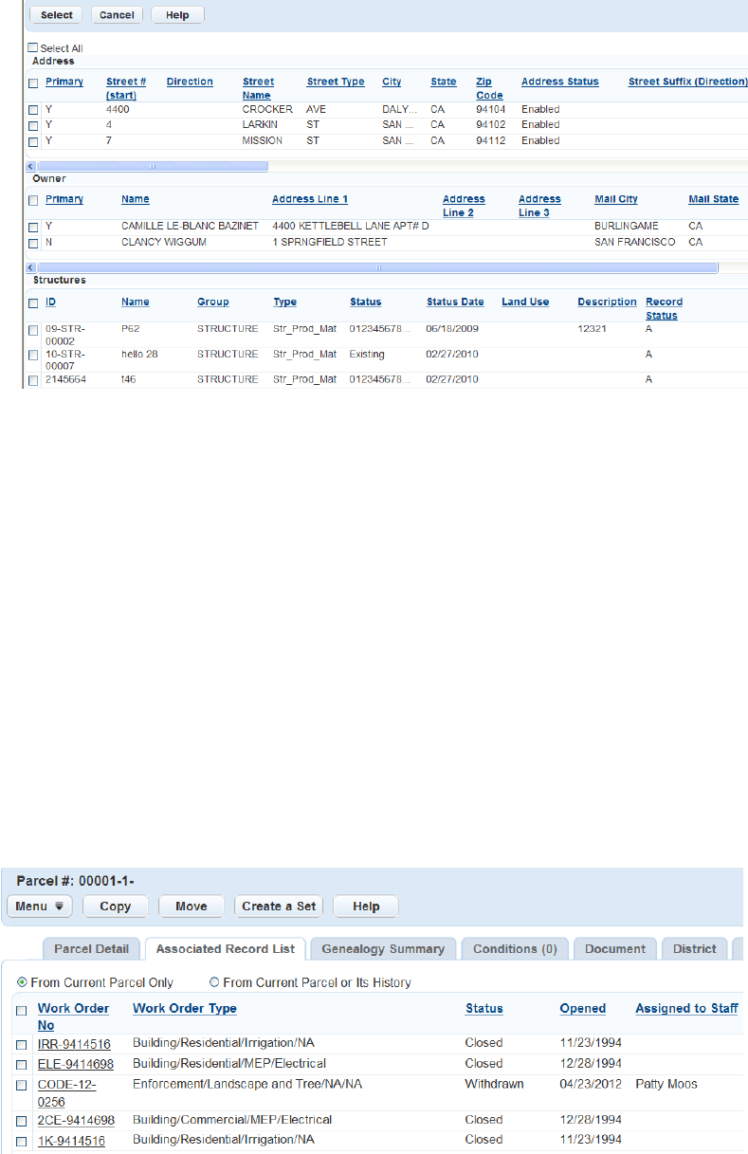Switch to Associated Record List tab
Viewport: 748px width, 1154px height.
click(226, 948)
